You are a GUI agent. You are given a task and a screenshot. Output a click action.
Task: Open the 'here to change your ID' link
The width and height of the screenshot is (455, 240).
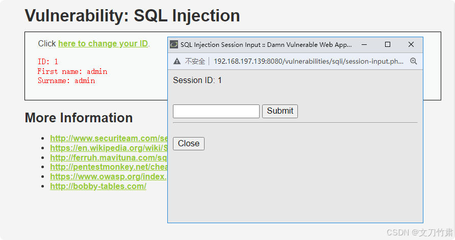[x=103, y=44]
